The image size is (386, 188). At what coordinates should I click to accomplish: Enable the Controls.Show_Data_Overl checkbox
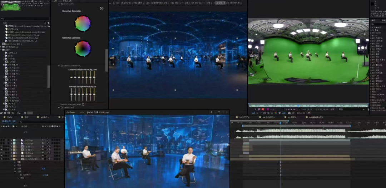tap(83, 105)
